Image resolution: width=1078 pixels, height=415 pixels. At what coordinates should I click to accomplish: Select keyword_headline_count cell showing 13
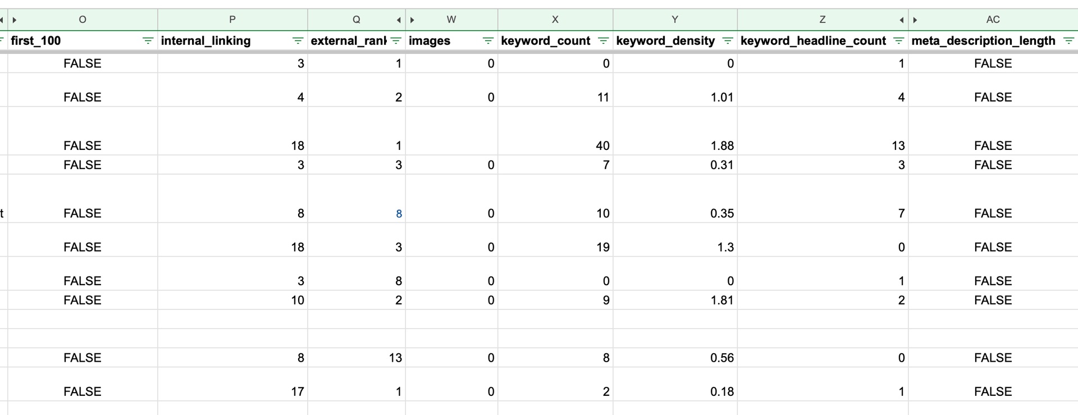pos(823,131)
